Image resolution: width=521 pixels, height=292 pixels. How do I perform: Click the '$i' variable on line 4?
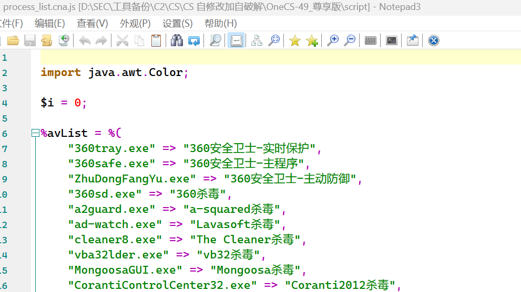point(47,103)
